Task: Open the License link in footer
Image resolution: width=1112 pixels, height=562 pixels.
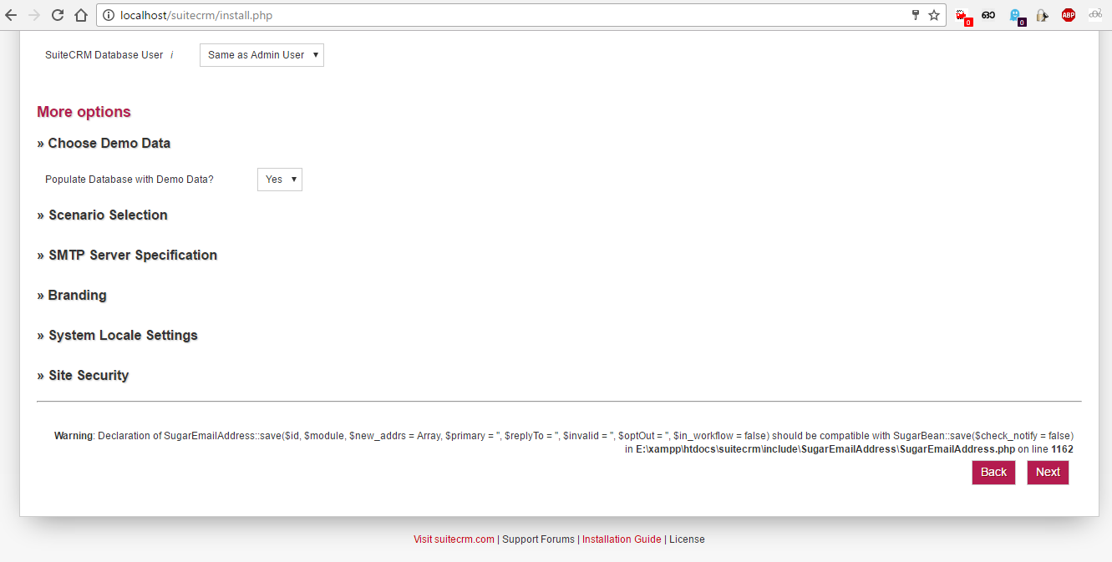Action: tap(687, 539)
